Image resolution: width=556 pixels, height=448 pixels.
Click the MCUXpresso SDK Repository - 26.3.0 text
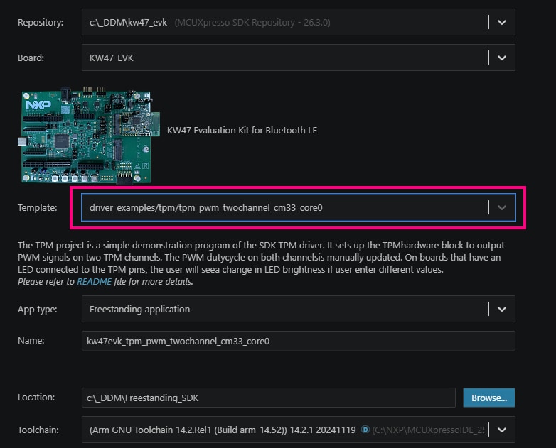coord(252,22)
